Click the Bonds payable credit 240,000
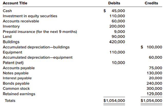 coord(154,83)
